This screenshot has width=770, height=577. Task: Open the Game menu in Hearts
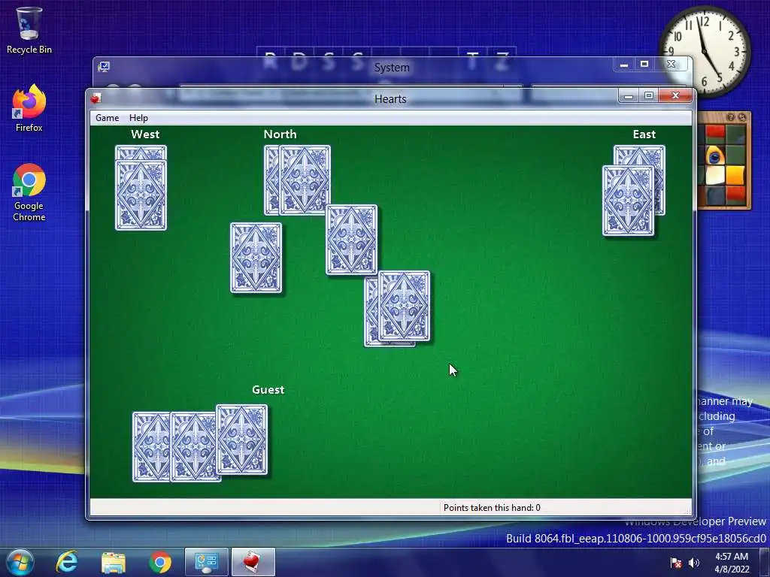(107, 118)
